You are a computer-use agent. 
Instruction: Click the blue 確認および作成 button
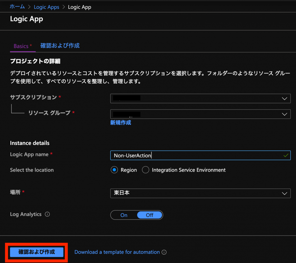point(37,252)
